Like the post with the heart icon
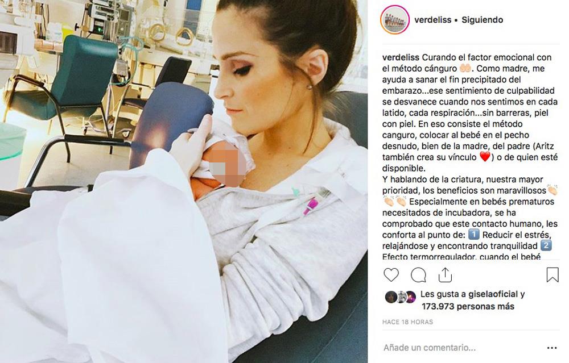Screen dimensions: 569x363 [x=391, y=275]
